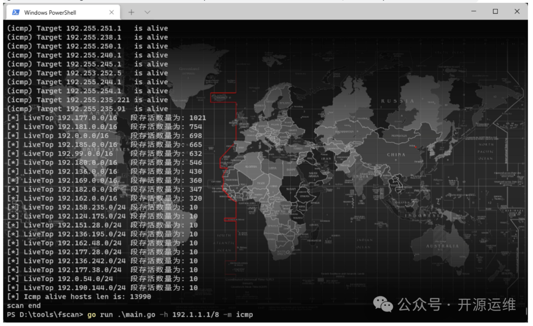
Task: Click the LiveTop 192.177.38.0/24 line
Action: point(102,270)
